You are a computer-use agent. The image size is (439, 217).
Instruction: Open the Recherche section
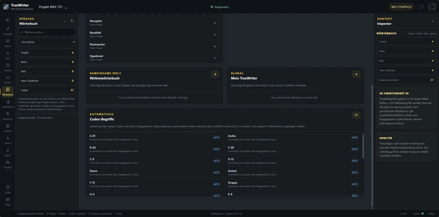click(8, 116)
